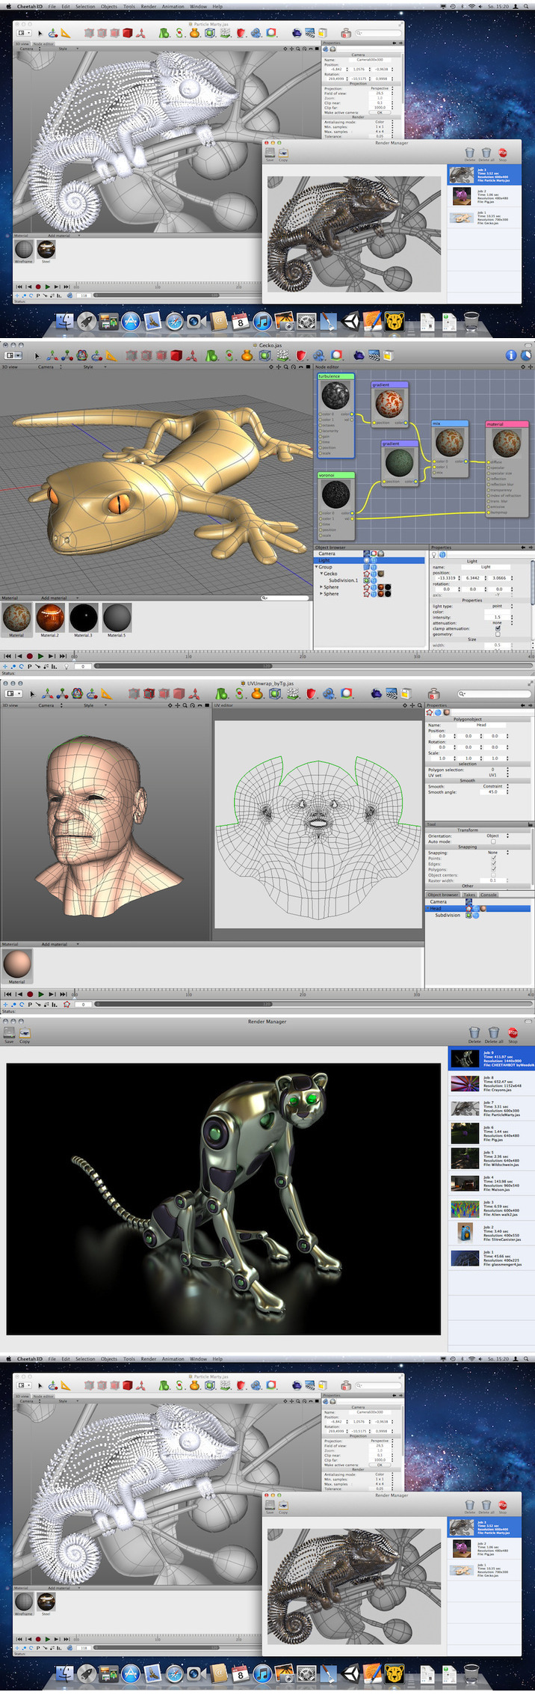The image size is (535, 1698).
Task: Select the red cube icon in Gecko.jas toolbar
Action: [x=176, y=356]
